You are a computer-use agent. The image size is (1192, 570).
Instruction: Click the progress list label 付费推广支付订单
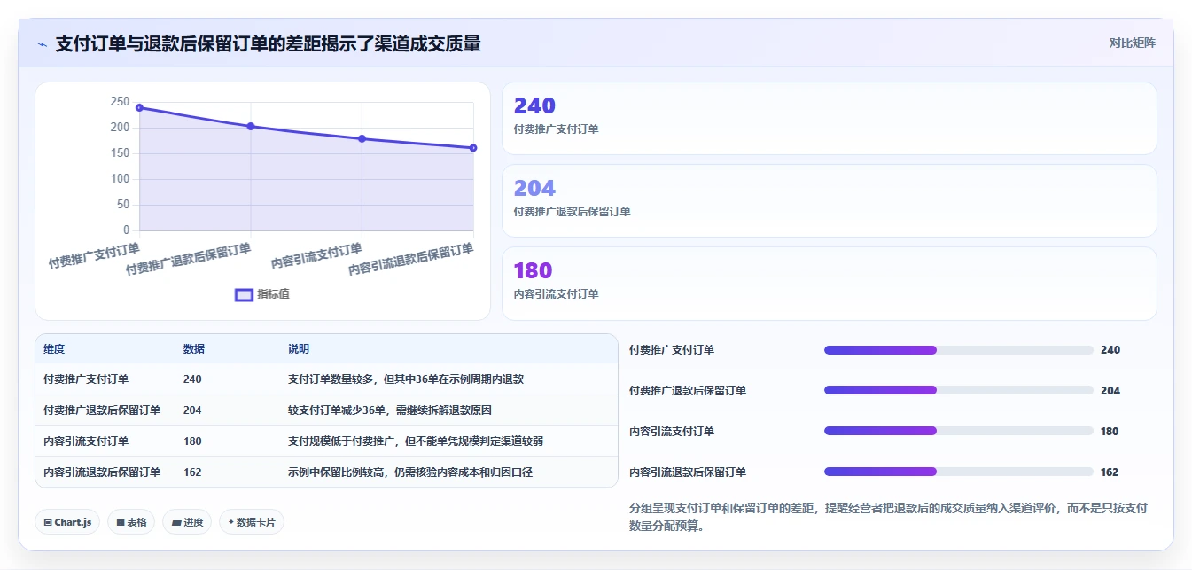point(672,350)
